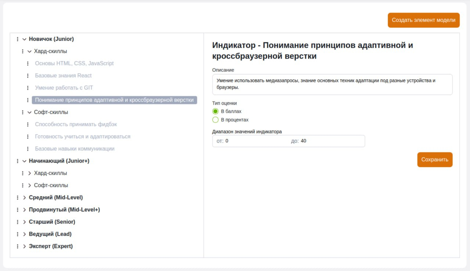Screen dimensions: 470x271
Task: Click the Создать элемент модели button
Action: coord(423,20)
